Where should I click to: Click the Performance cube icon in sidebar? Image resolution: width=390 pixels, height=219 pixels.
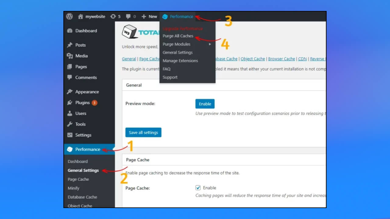[70, 149]
